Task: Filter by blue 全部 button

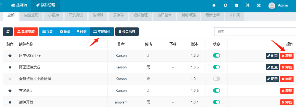Action: tap(48, 32)
